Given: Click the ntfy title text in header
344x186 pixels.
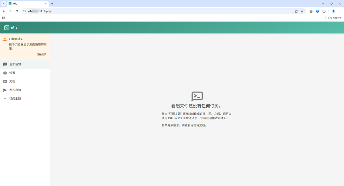Looking at the screenshot, I should point(14,27).
